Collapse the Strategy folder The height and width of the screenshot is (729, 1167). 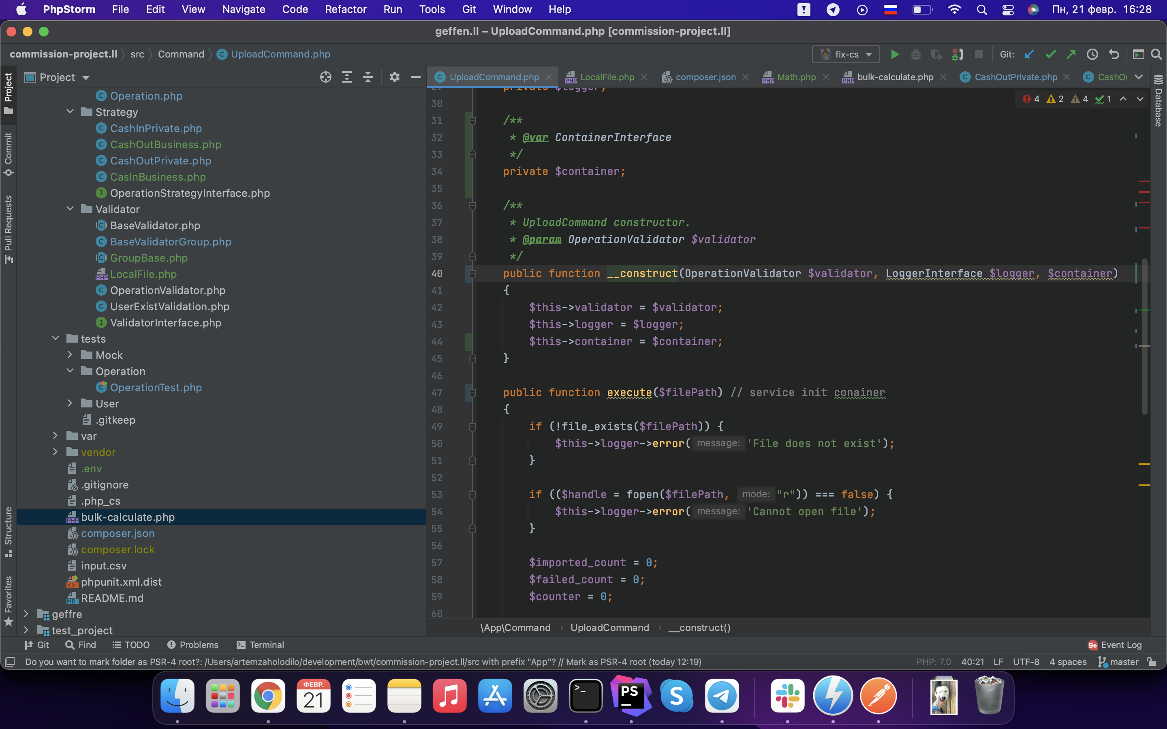[70, 112]
